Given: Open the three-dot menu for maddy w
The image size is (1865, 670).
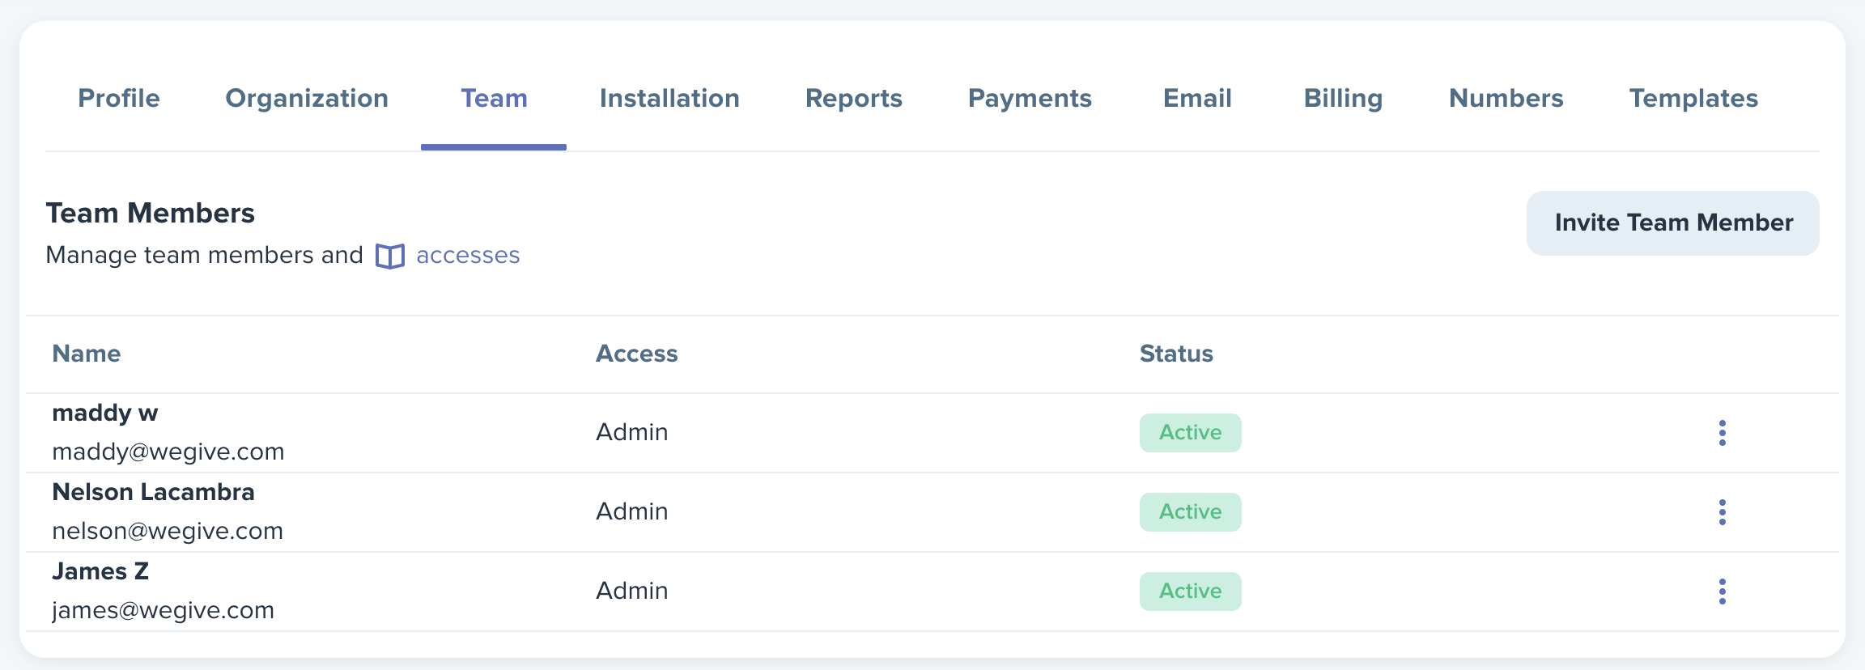Looking at the screenshot, I should (x=1722, y=433).
